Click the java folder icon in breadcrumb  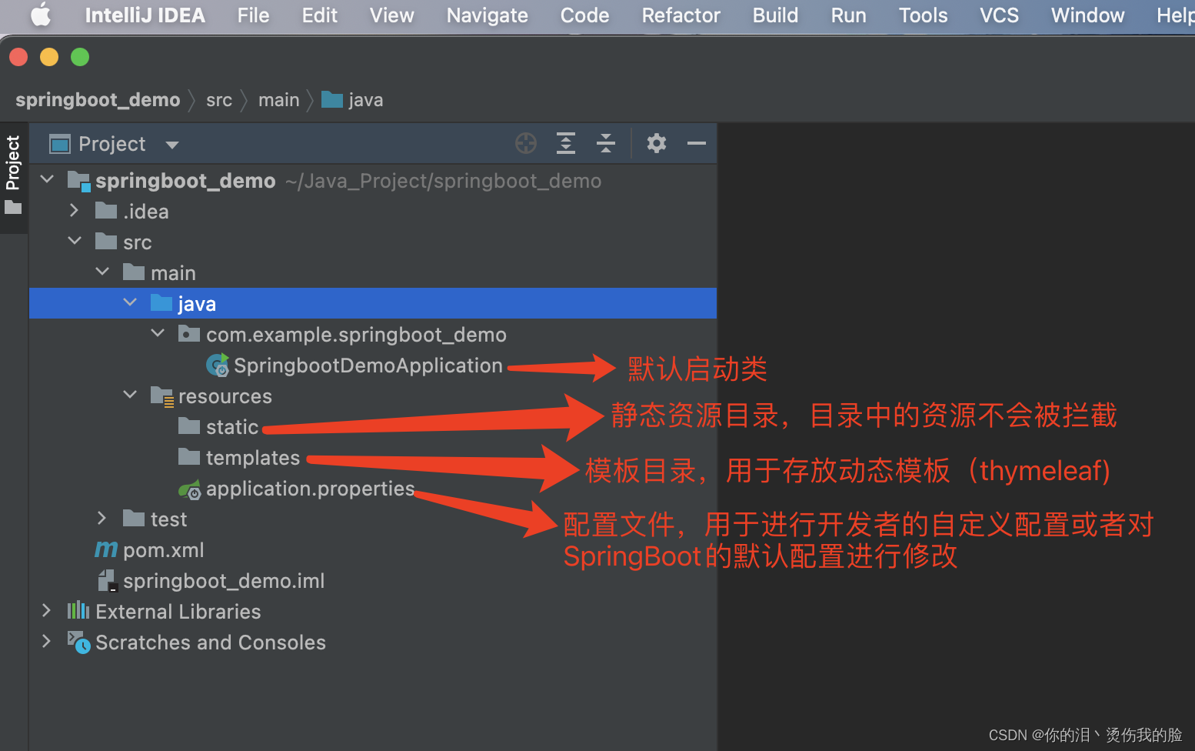(x=332, y=99)
